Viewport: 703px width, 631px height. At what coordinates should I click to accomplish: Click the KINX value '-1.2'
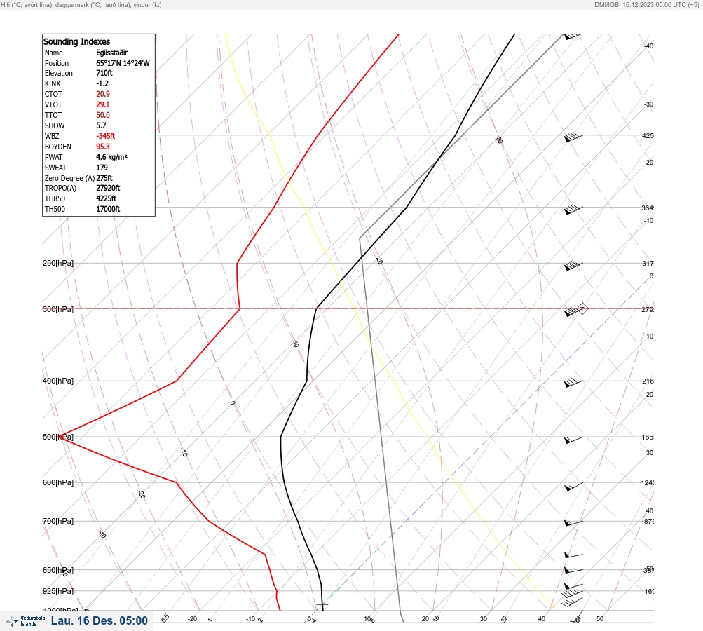(102, 83)
